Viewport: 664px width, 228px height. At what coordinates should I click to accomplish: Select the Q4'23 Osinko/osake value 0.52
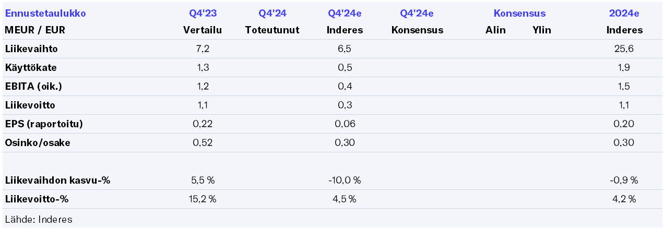pos(203,143)
